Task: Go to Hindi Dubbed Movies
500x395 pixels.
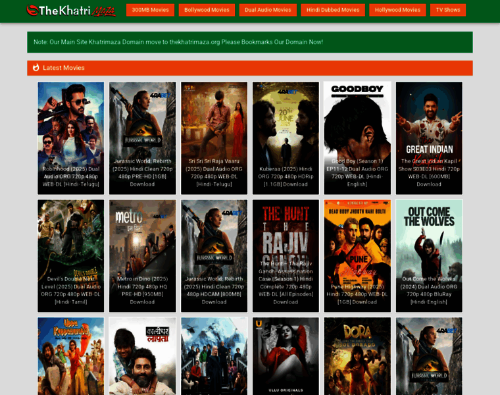Action: tap(333, 10)
